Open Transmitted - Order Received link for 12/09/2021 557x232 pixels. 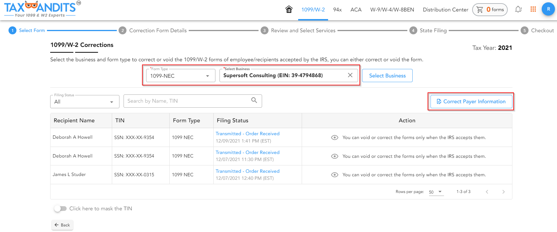pyautogui.click(x=248, y=134)
